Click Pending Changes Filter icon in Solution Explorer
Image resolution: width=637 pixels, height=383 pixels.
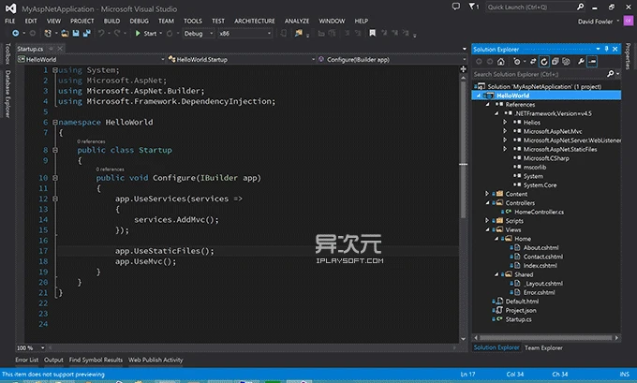516,62
